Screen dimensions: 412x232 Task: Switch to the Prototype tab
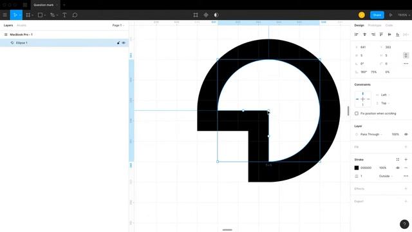(x=375, y=25)
